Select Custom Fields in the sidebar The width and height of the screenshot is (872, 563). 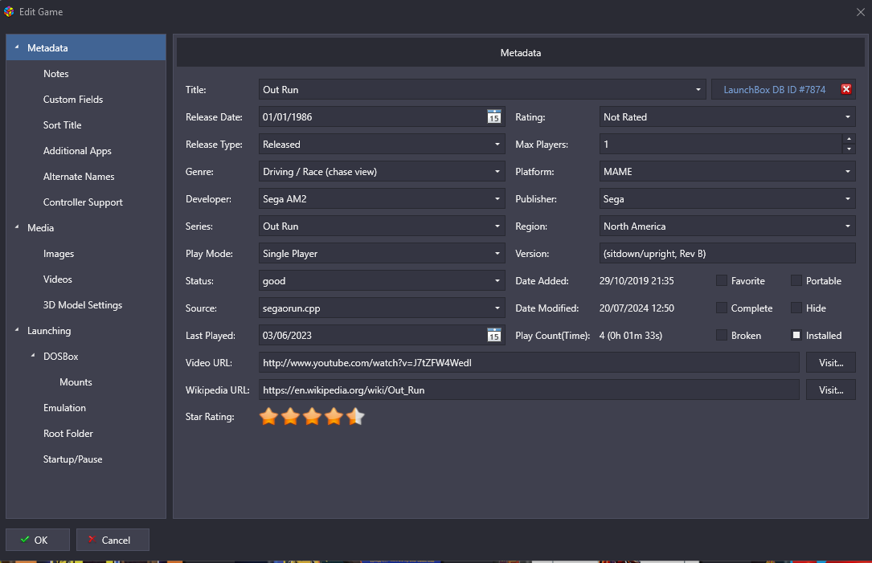[73, 100]
